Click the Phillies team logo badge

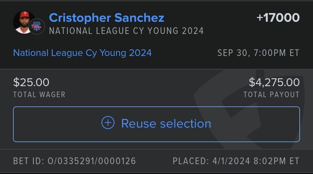[x=37, y=27]
